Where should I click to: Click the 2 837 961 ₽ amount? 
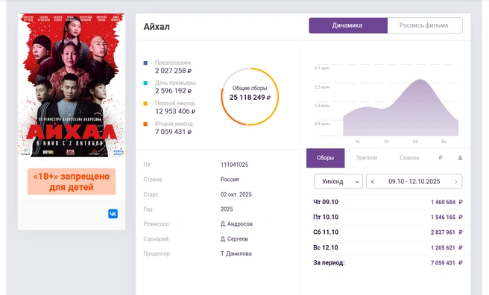(x=447, y=232)
